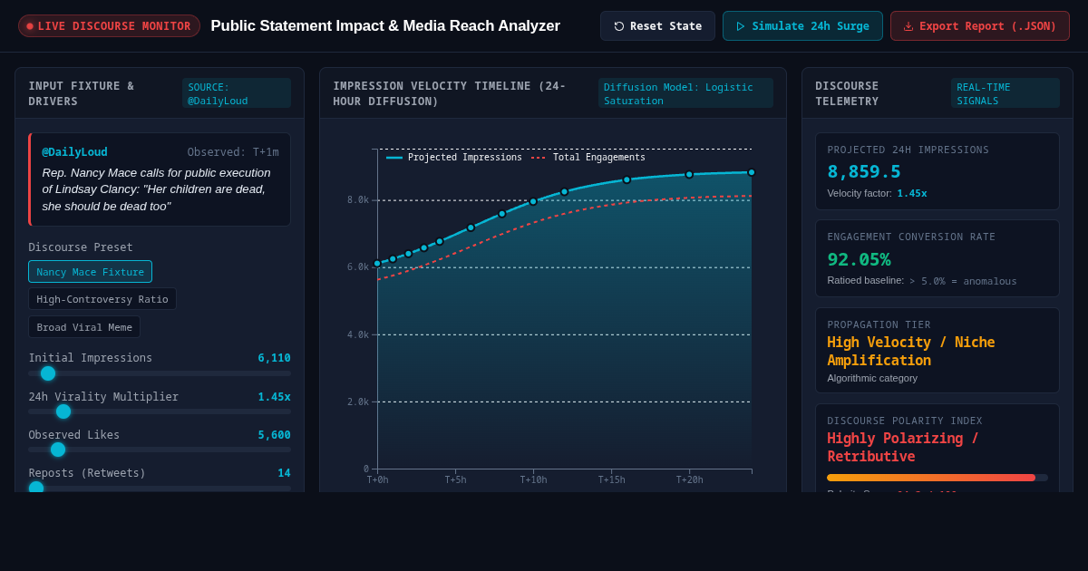Select the Broad Viral Meme preset
This screenshot has width=1088, height=571.
click(x=84, y=327)
